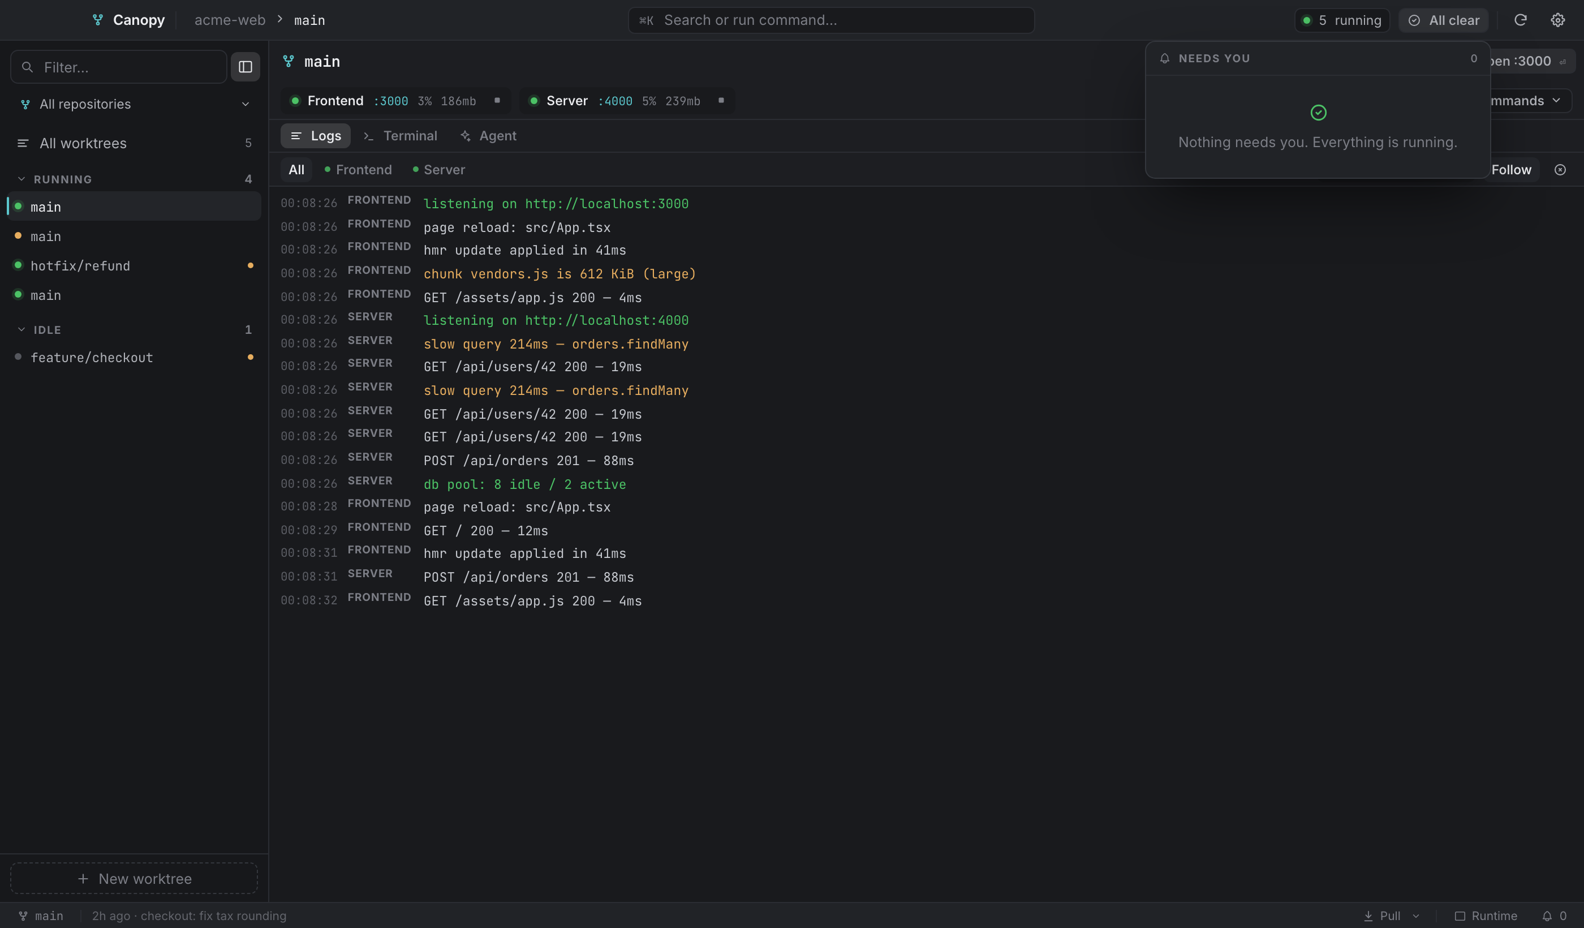Screen dimensions: 1584x928
Task: Click the notification bell in status bar
Action: coord(1546,916)
